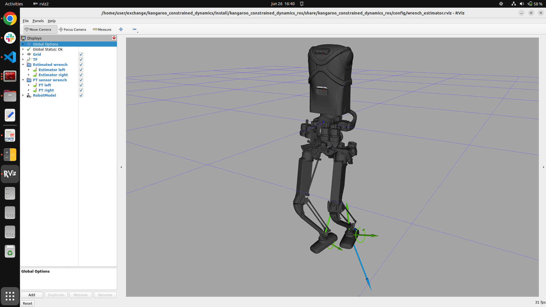Expand the Global Options tree item
The width and height of the screenshot is (546, 307).
pos(23,44)
